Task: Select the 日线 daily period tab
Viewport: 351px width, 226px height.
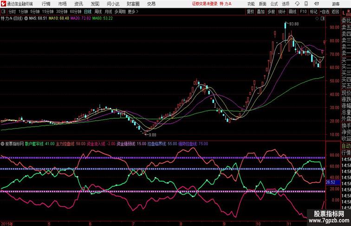Action: (x=88, y=12)
